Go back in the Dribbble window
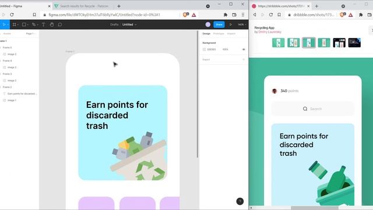373x210 pixels. click(x=255, y=15)
